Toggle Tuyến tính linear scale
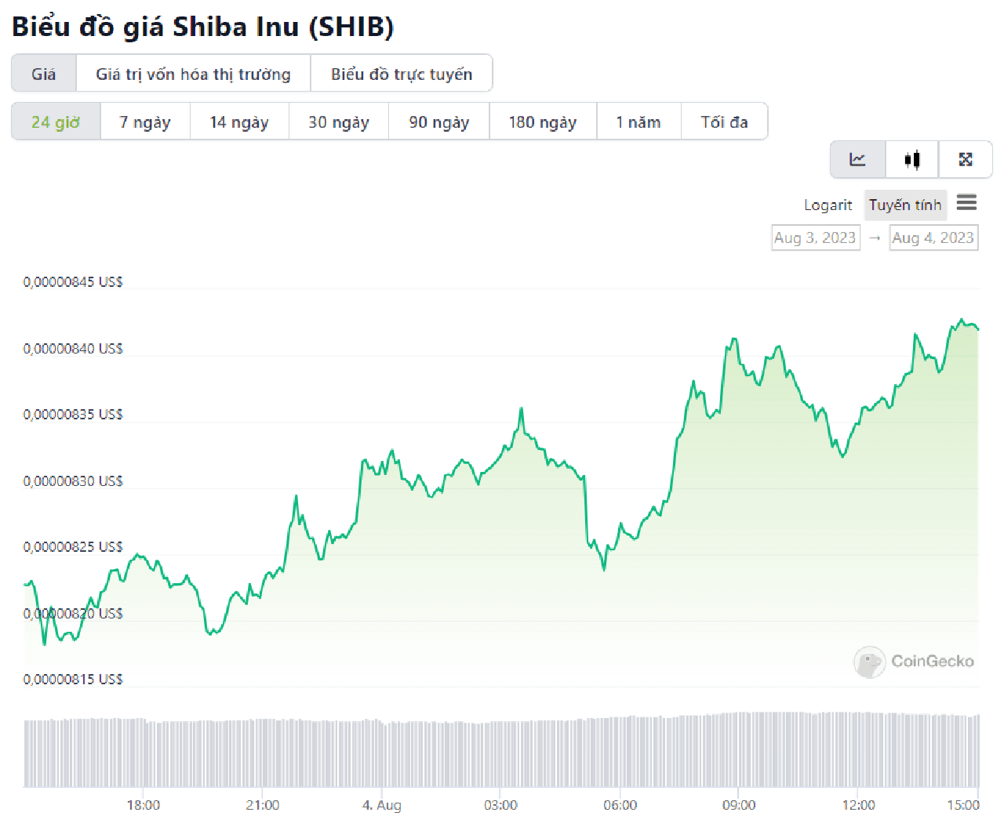Image resolution: width=1004 pixels, height=834 pixels. tap(905, 205)
